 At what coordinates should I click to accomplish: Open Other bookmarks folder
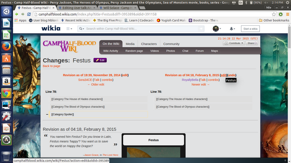274,20
